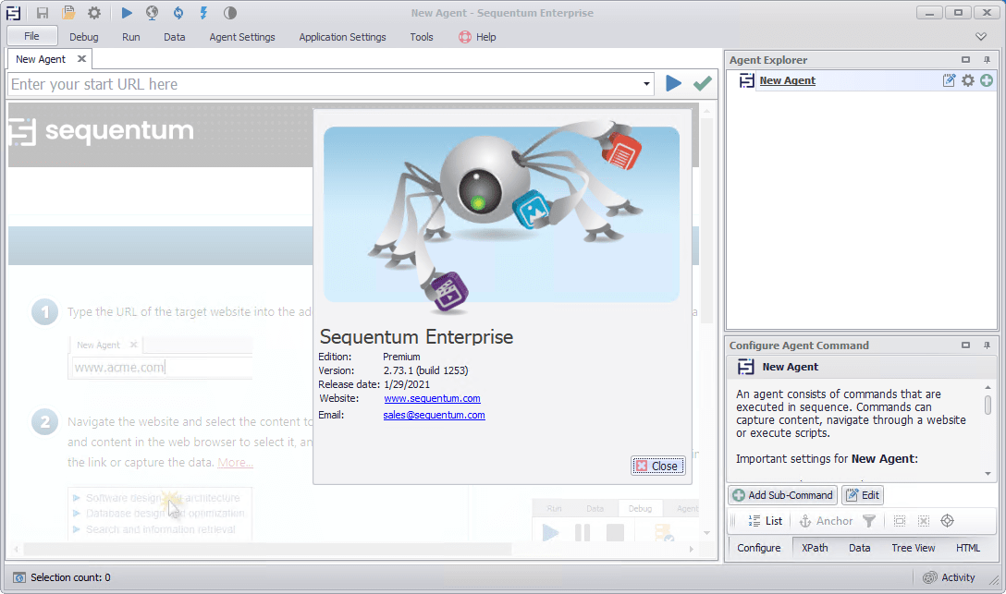
Task: Maximize the Agent Explorer panel
Action: coord(965,60)
